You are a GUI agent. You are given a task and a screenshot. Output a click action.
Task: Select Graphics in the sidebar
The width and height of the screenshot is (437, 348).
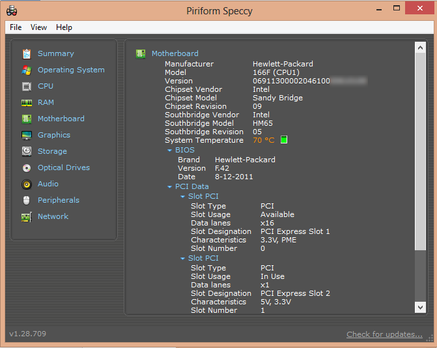(54, 135)
